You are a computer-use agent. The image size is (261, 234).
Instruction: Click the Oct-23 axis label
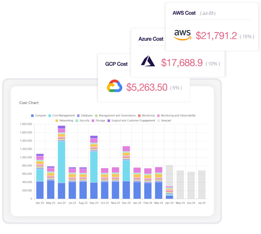105,203
